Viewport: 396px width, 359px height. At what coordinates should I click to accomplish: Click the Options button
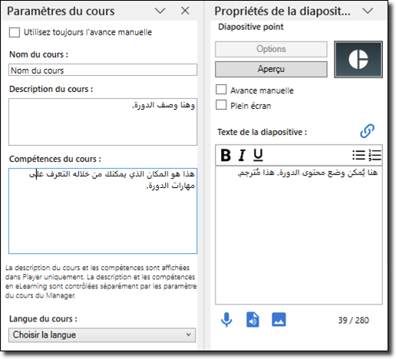click(271, 49)
